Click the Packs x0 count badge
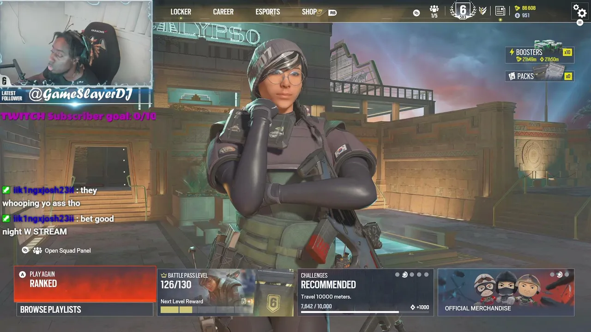The image size is (591, 332). pos(568,76)
